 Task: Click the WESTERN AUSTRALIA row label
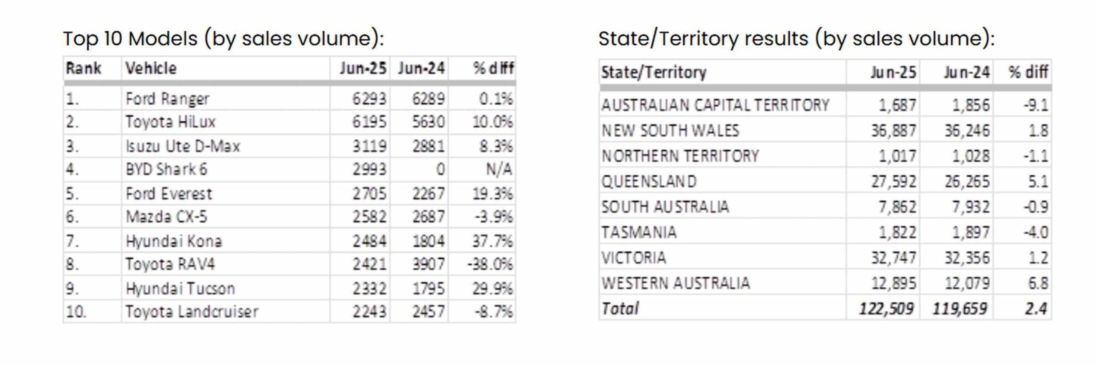click(x=676, y=283)
